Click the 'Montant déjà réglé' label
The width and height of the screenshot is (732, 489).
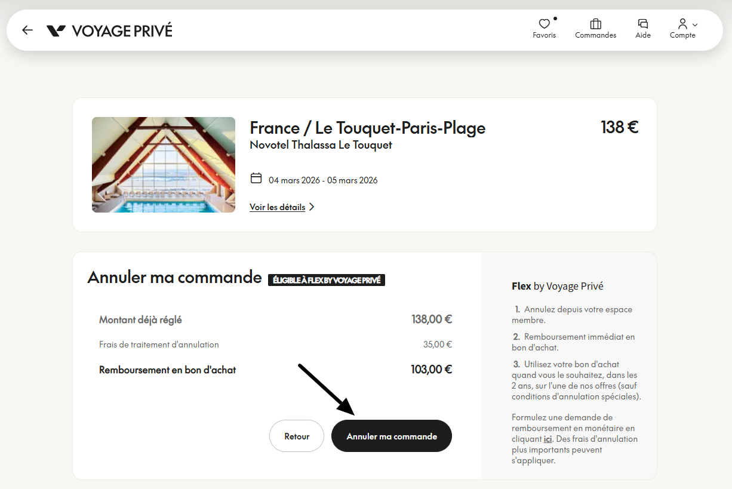click(x=140, y=320)
